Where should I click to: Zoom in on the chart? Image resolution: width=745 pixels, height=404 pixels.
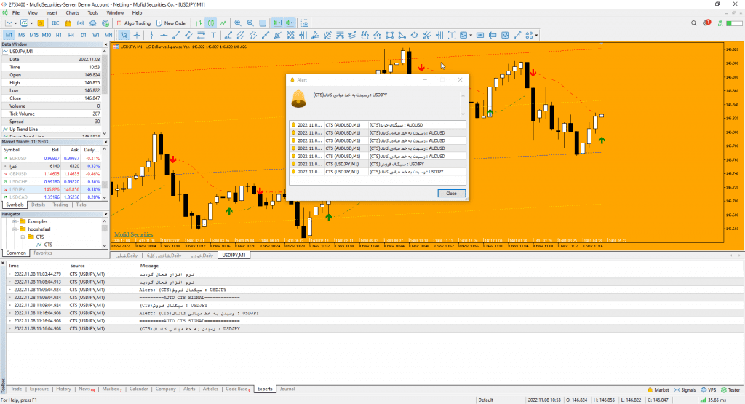point(238,23)
